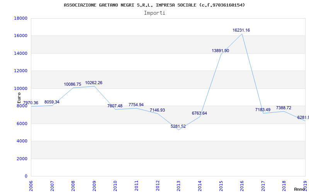Click the 16000 y-axis tick label
309x193 pixels.
point(21,36)
